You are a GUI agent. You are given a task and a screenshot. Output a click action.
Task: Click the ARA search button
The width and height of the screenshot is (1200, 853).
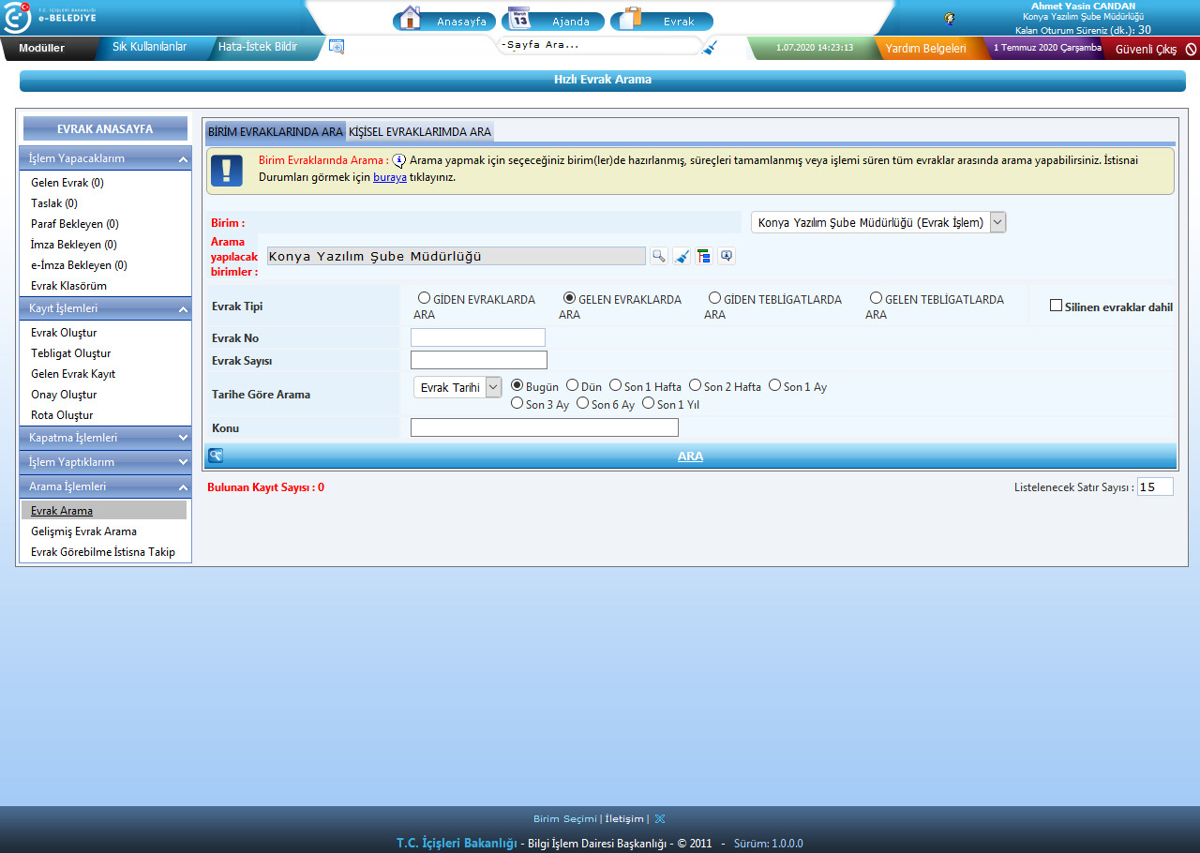pyautogui.click(x=690, y=456)
